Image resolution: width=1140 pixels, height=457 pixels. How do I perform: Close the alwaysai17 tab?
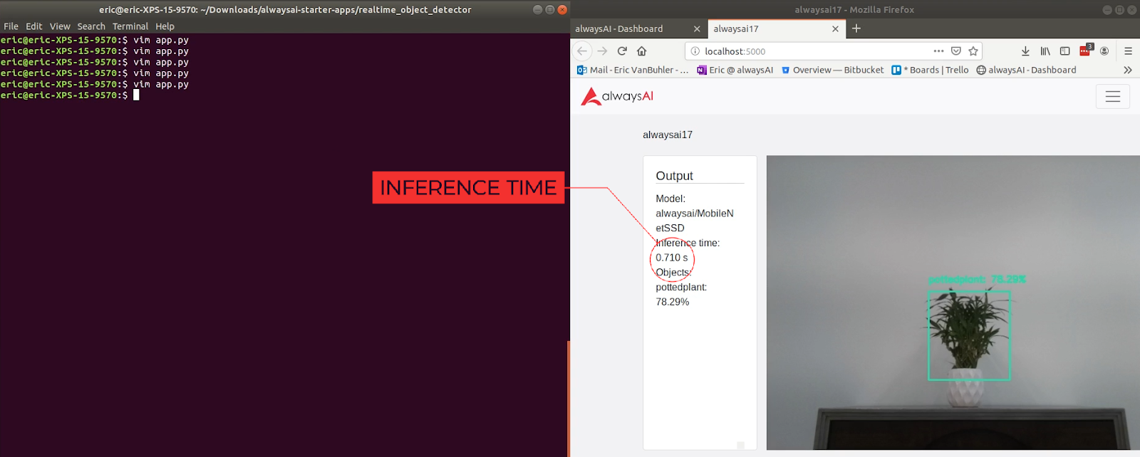tap(835, 29)
